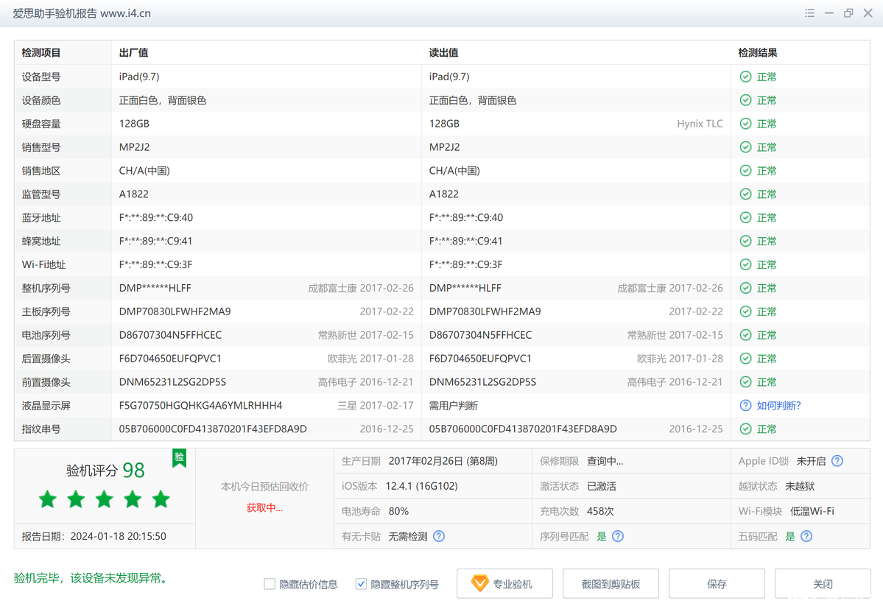Viewport: 883px width, 609px height.
Task: Select the text Hynix TLC
Action: (x=700, y=124)
